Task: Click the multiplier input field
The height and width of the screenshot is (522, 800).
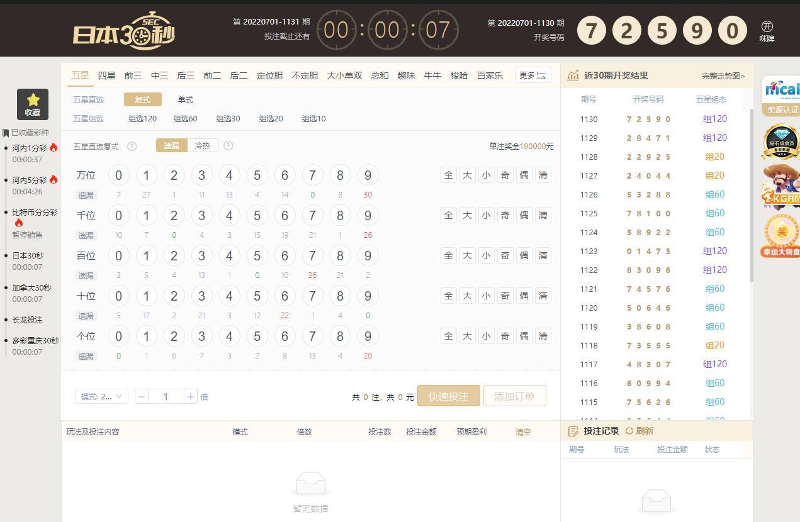Action: pos(166,396)
